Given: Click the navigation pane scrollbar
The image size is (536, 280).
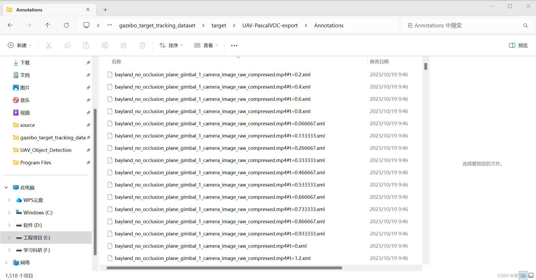Looking at the screenshot, I should click(x=95, y=182).
